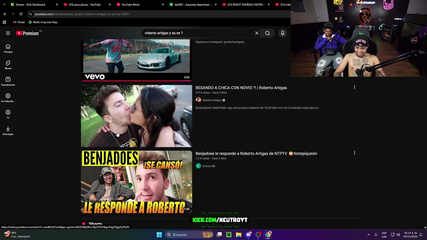The height and width of the screenshot is (240, 427).
Task: Open the browser apps grid shortcut
Action: pyautogui.click(x=4, y=22)
